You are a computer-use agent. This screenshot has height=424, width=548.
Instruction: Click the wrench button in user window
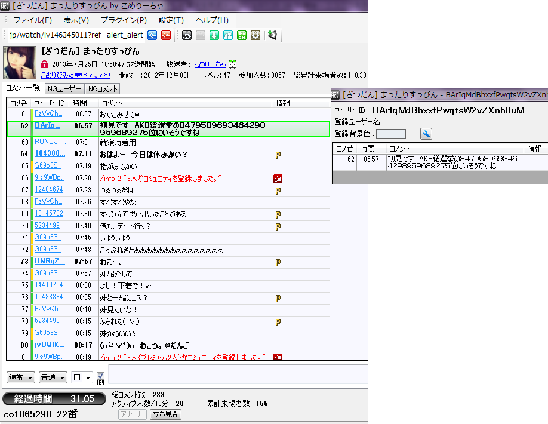426,134
